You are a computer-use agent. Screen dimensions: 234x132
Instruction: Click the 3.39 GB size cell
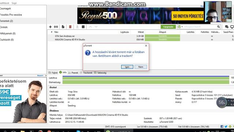point(140,36)
